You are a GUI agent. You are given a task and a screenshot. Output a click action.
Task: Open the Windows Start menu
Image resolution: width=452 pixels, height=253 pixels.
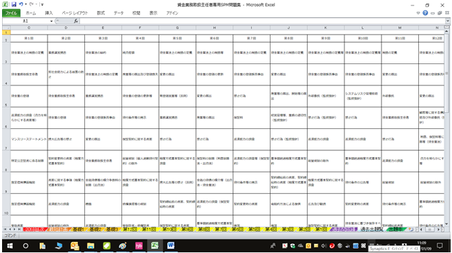click(10, 246)
